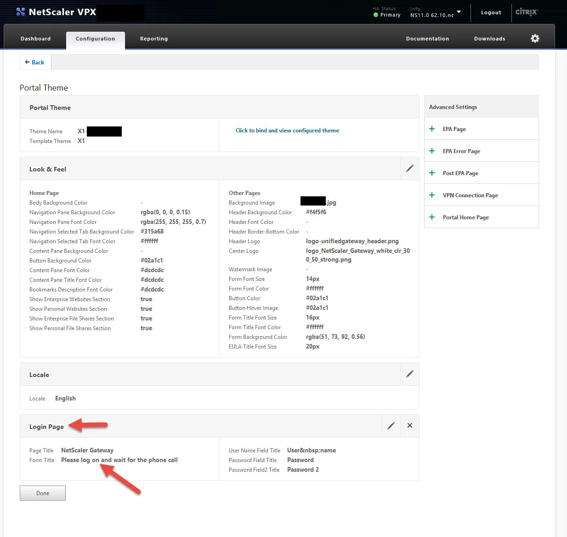Image resolution: width=567 pixels, height=537 pixels.
Task: Click the green HA Status indicator
Action: (376, 15)
